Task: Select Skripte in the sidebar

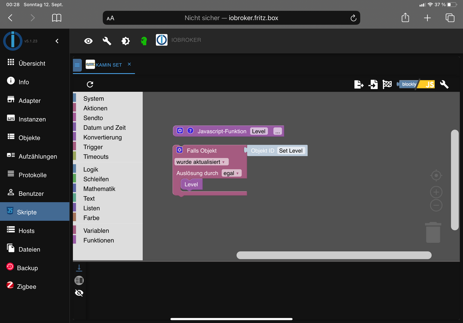Action: click(35, 212)
